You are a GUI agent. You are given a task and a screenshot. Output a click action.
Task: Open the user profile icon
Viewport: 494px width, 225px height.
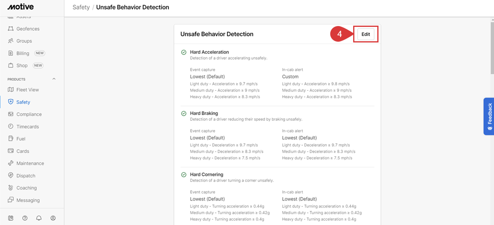pyautogui.click(x=53, y=218)
